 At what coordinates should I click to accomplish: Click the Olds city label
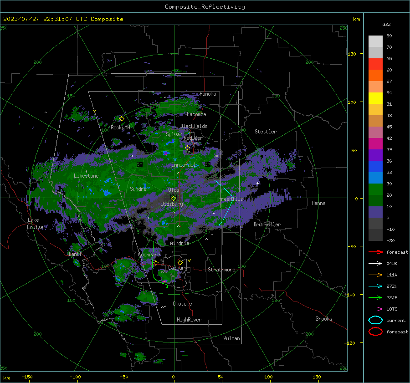[x=174, y=190]
